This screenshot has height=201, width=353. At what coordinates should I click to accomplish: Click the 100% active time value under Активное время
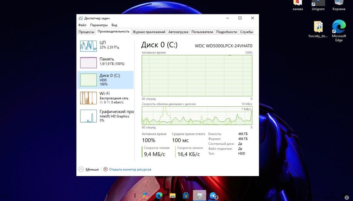(149, 140)
